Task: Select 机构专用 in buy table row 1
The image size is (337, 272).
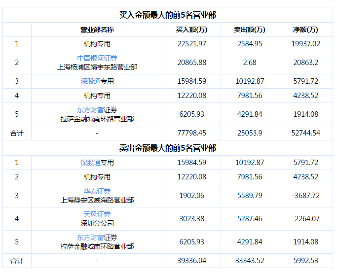Action: [97, 44]
